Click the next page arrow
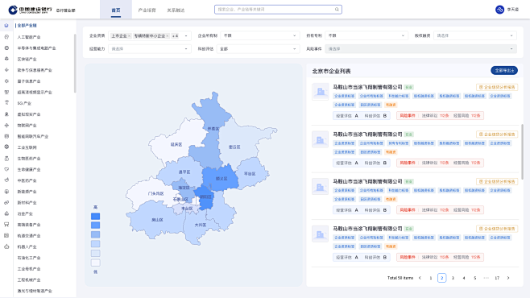This screenshot has height=298, width=530. coord(508,278)
